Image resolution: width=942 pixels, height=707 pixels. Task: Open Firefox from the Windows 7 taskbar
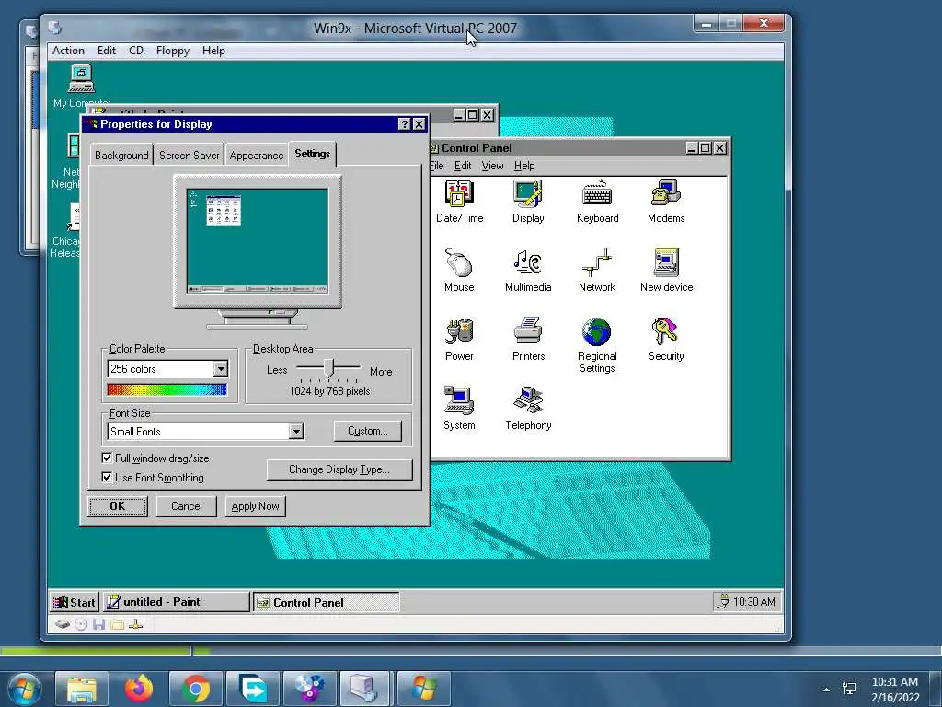pos(139,689)
